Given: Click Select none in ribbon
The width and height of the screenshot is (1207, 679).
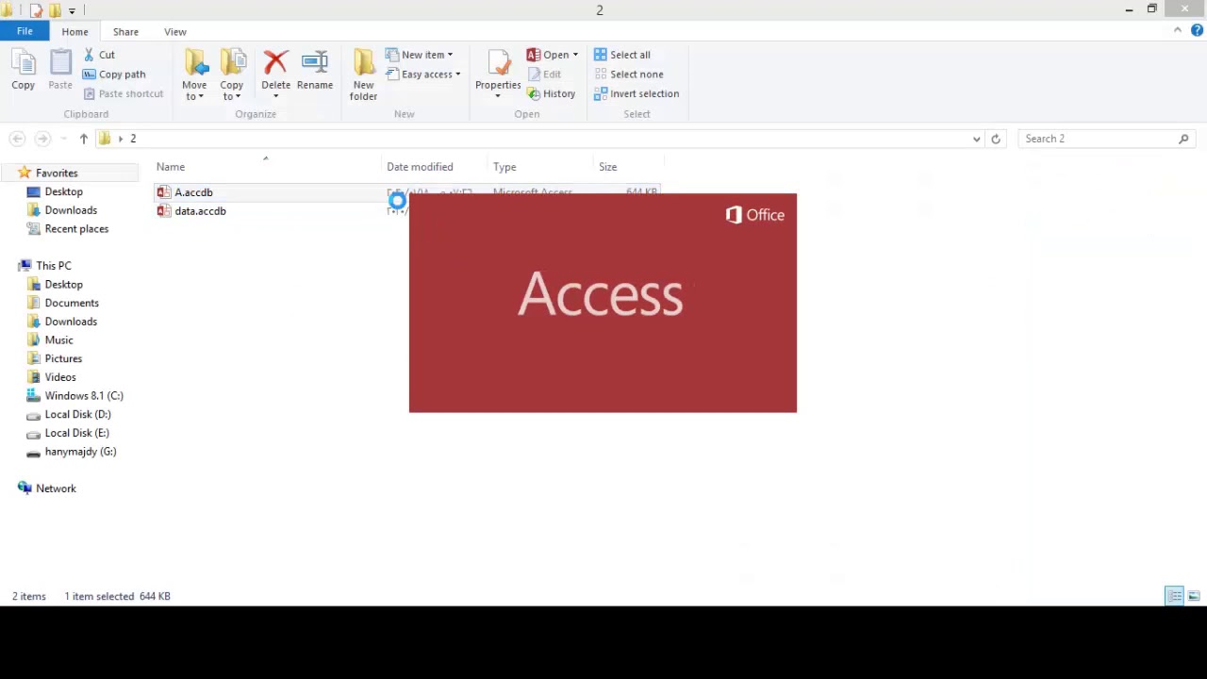Looking at the screenshot, I should [x=629, y=75].
